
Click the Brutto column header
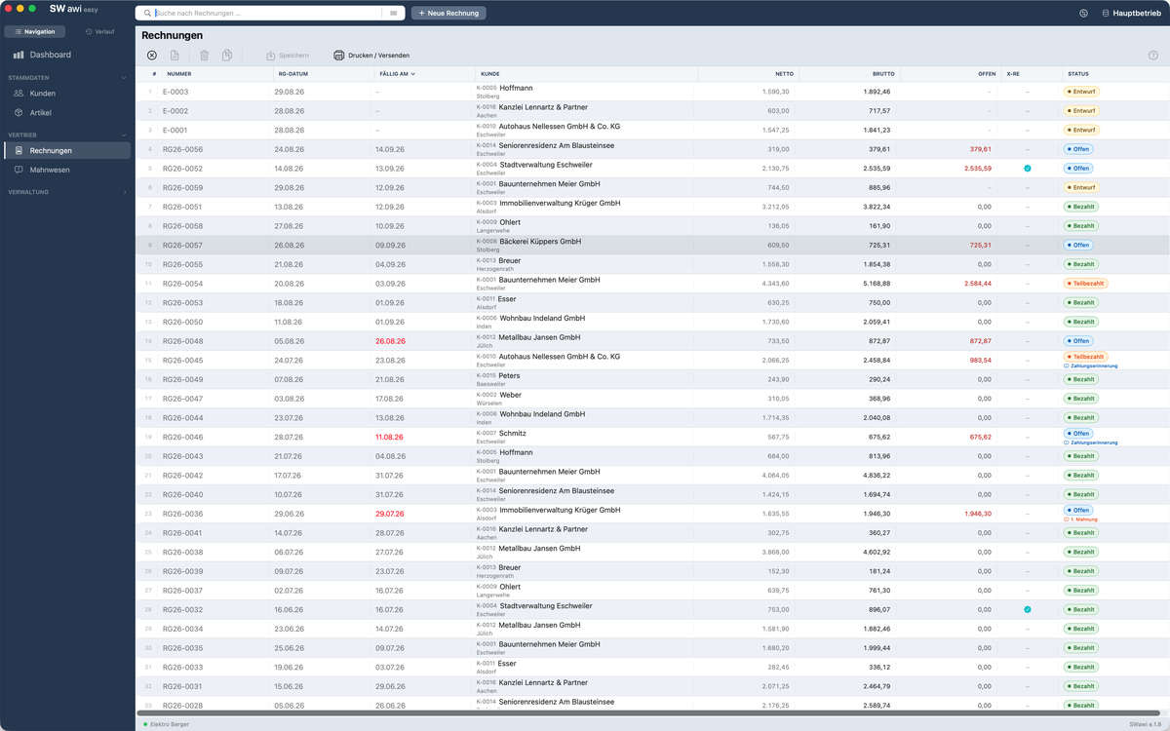pyautogui.click(x=883, y=74)
